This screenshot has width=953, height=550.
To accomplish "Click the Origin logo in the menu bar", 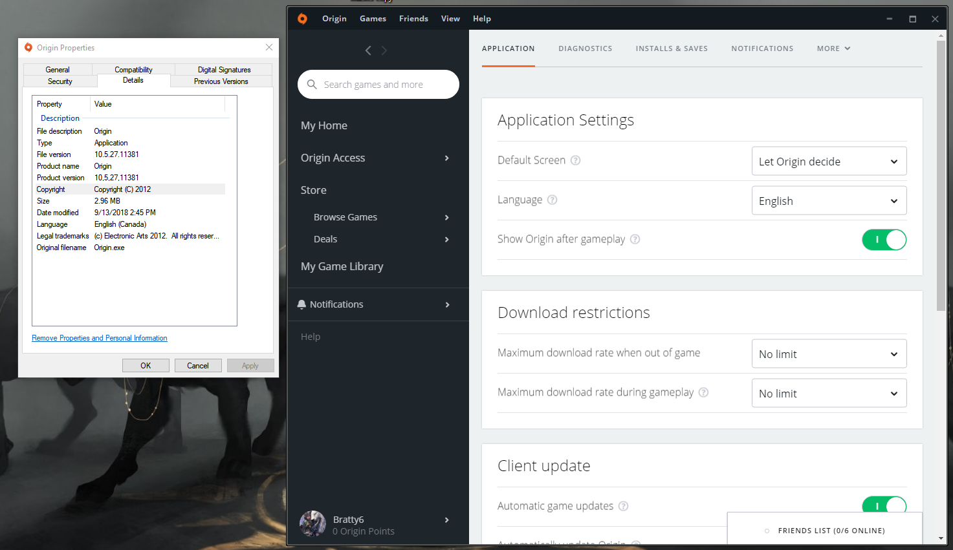I will tap(302, 19).
